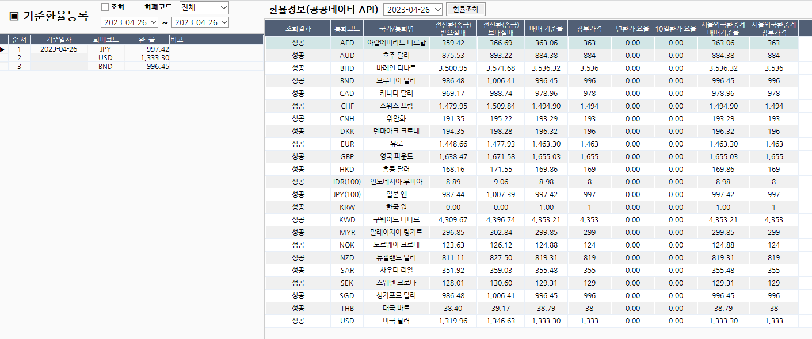The height and width of the screenshot is (339, 812).
Task: Click the 기준일자 column header
Action: [x=59, y=40]
